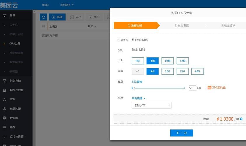Go to 系统盘镜像 in sidebar
The image size is (246, 146).
16,53
